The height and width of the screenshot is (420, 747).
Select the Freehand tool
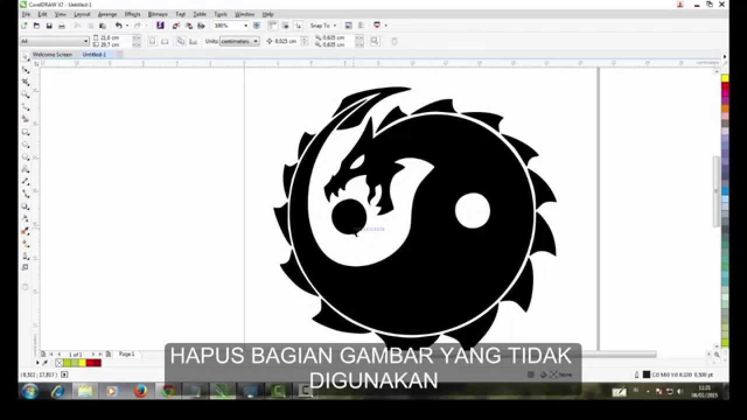(26, 107)
